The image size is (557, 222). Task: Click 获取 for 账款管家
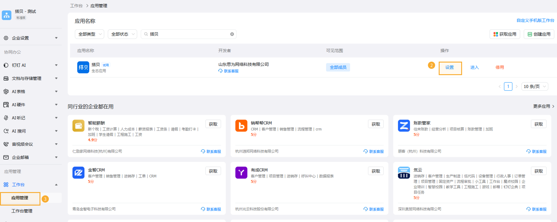(539, 124)
